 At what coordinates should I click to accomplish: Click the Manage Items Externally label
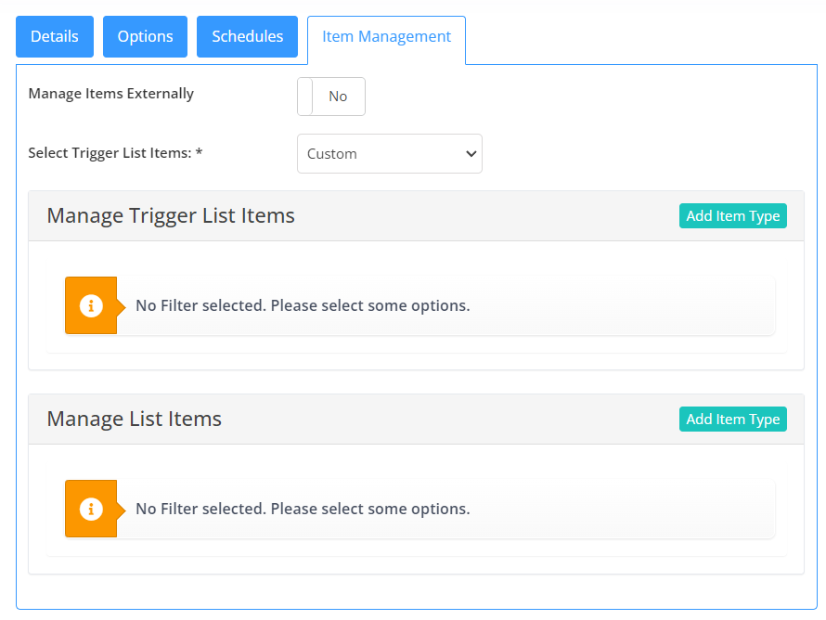pyautogui.click(x=111, y=94)
